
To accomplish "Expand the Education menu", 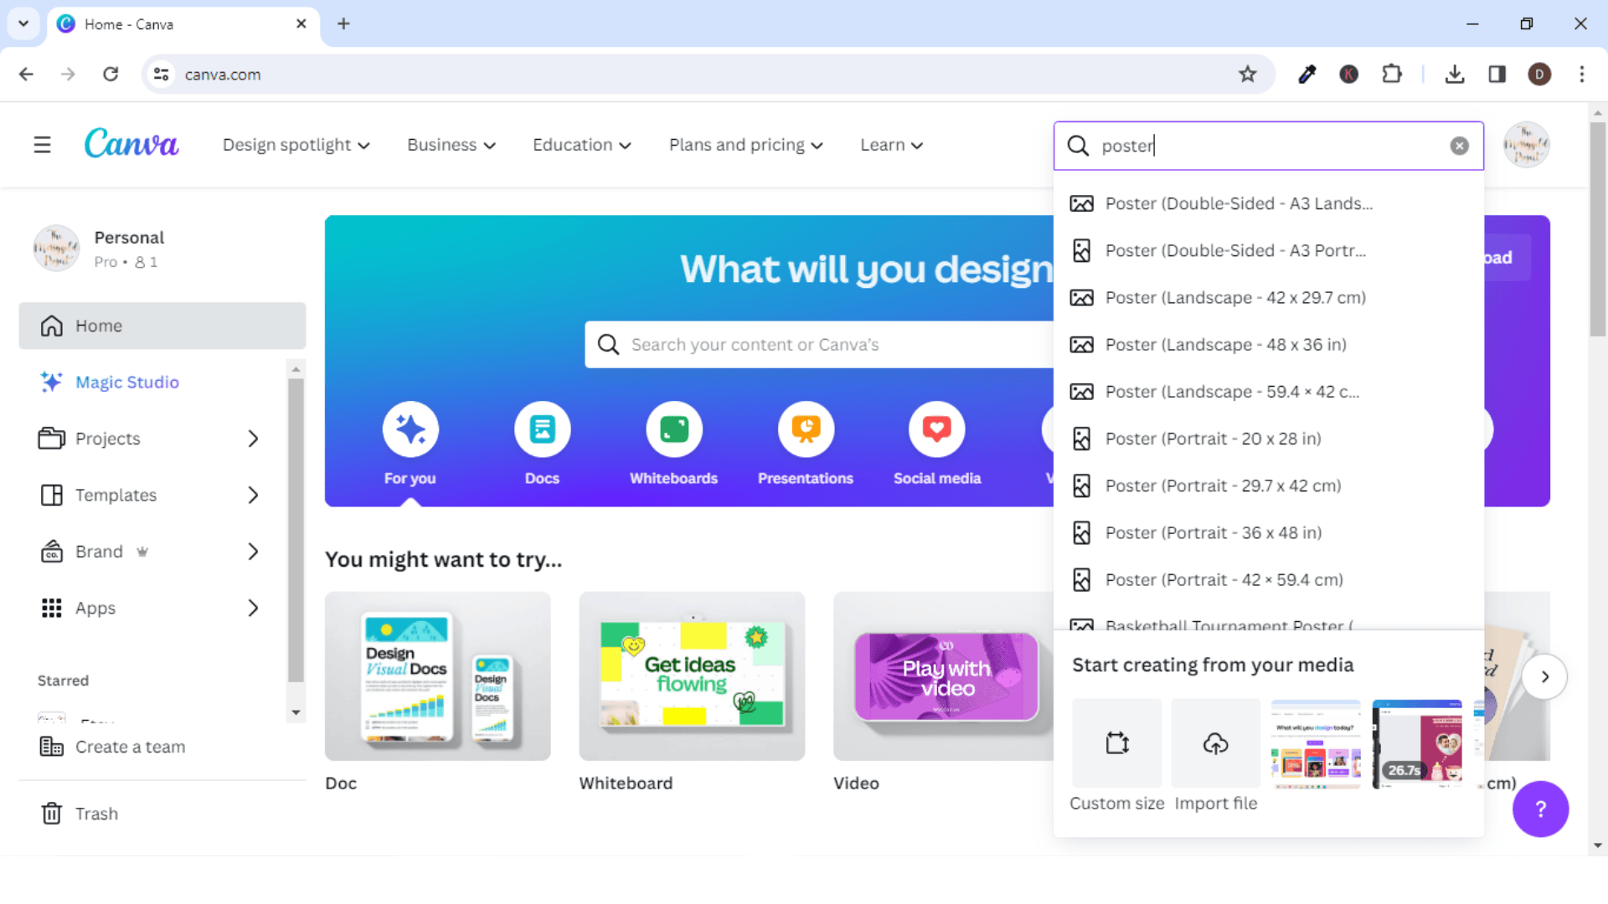I will coord(582,145).
